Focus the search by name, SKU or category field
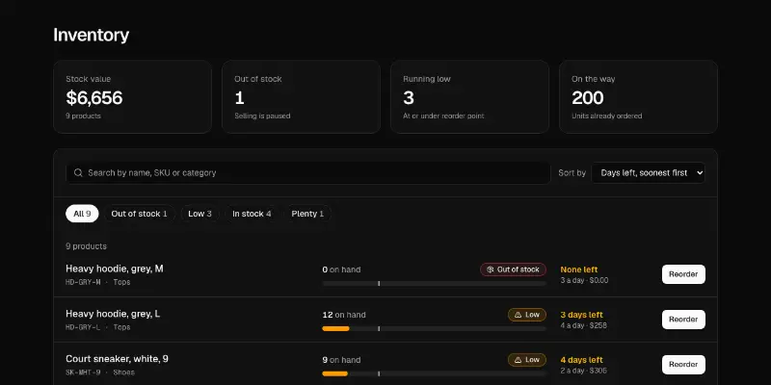 [x=308, y=173]
